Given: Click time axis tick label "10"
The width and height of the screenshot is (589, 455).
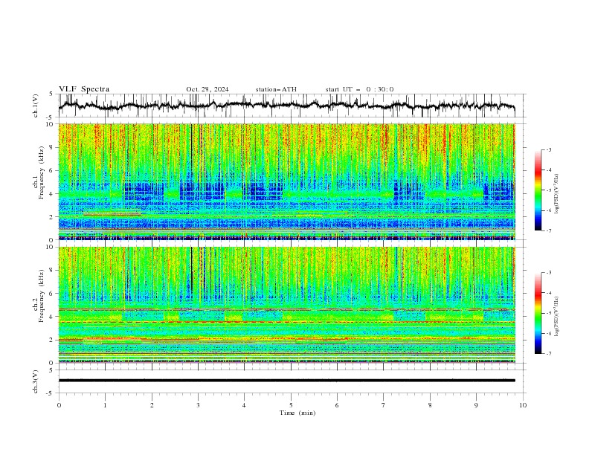Looking at the screenshot, I should click(x=523, y=405).
